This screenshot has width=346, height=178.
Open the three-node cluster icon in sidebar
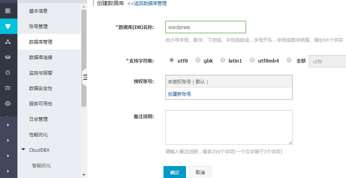8,42
